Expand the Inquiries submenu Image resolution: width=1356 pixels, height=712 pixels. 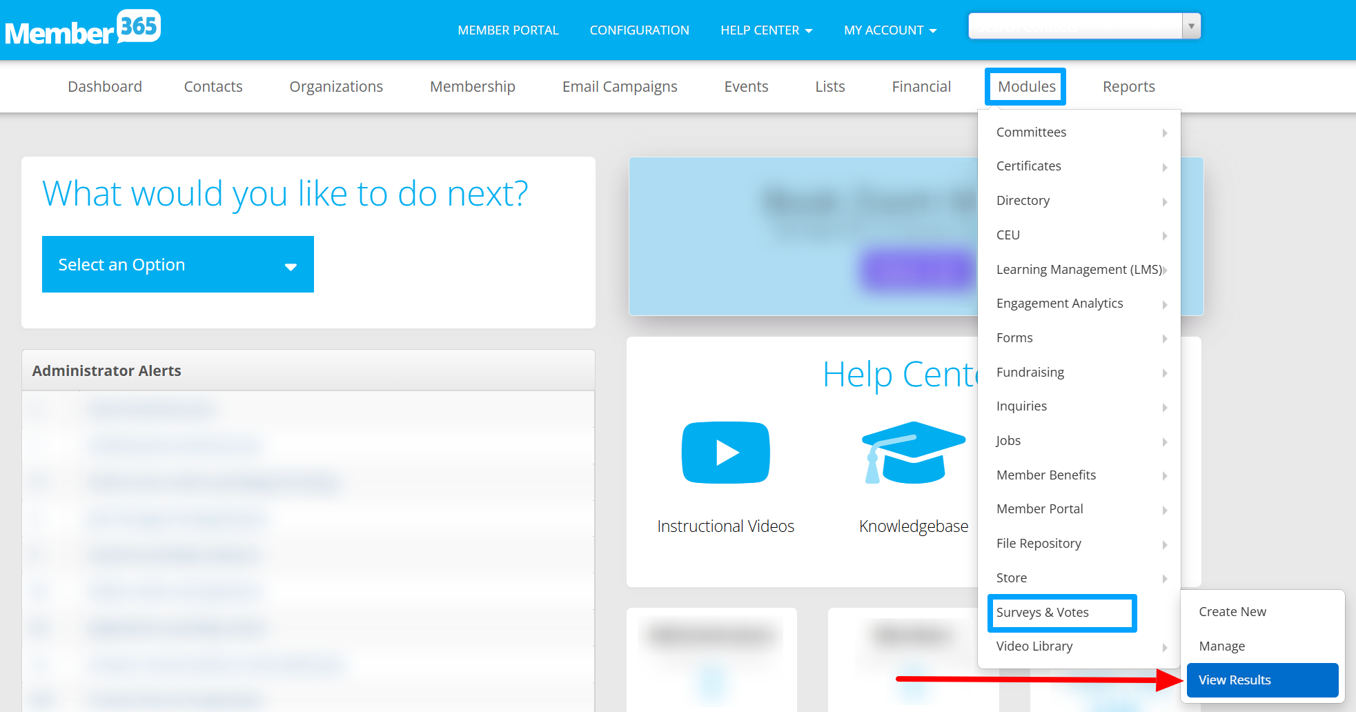click(x=1079, y=406)
